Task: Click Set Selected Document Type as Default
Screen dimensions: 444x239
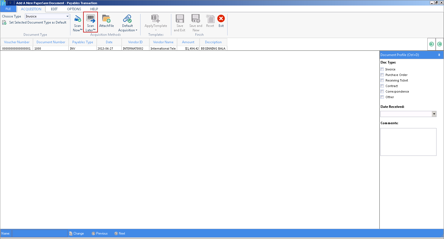Action: [x=37, y=22]
